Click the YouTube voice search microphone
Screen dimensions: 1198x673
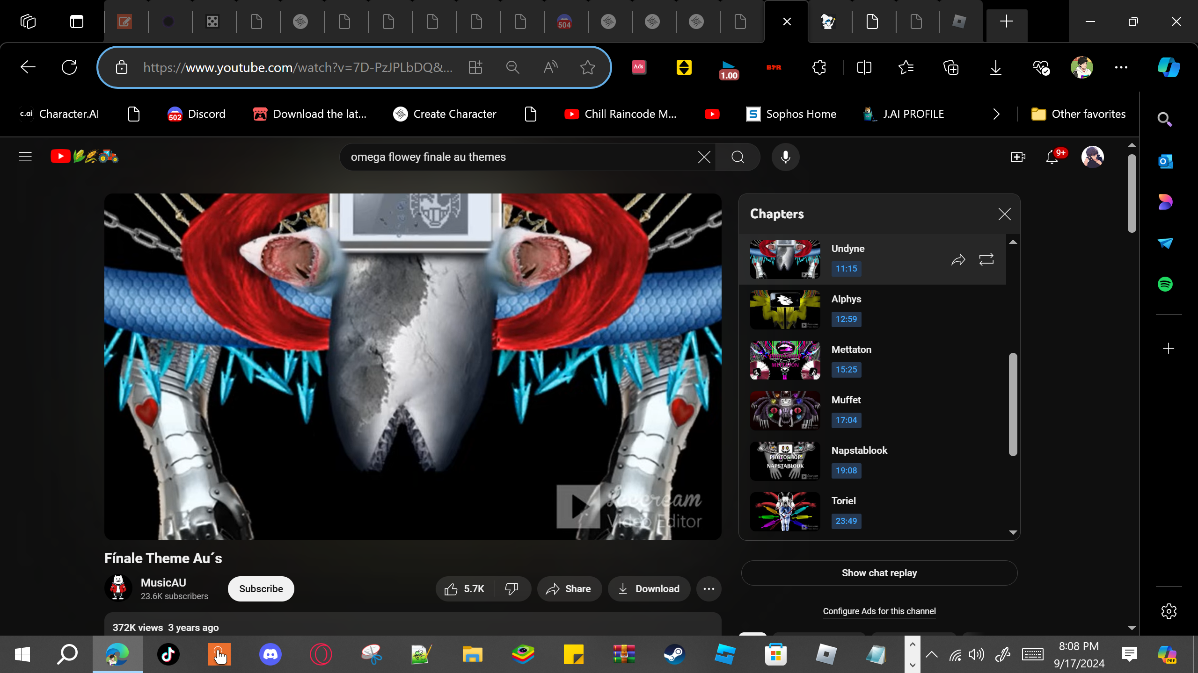pos(785,157)
